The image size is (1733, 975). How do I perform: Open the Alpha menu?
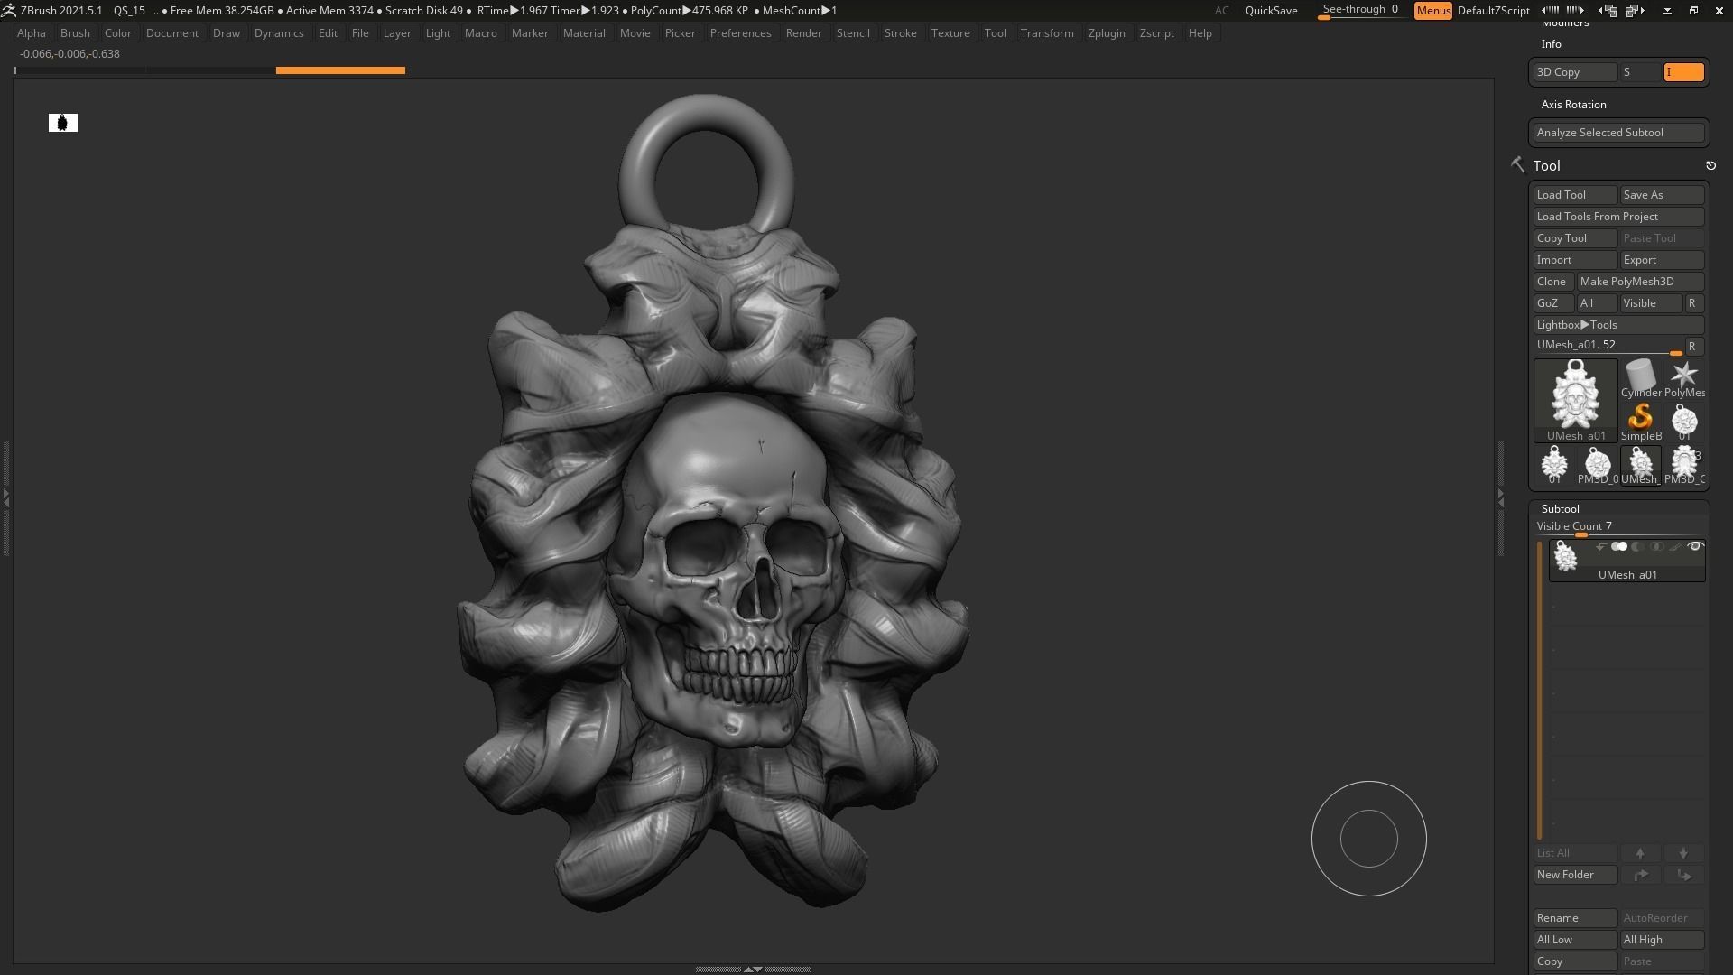(32, 33)
